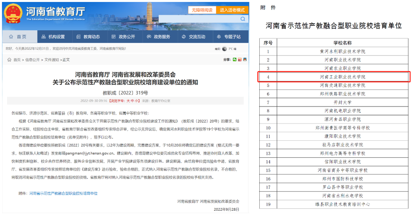The image size is (418, 215).
Task: Click the 进入适老模式 button
Action: point(232,10)
